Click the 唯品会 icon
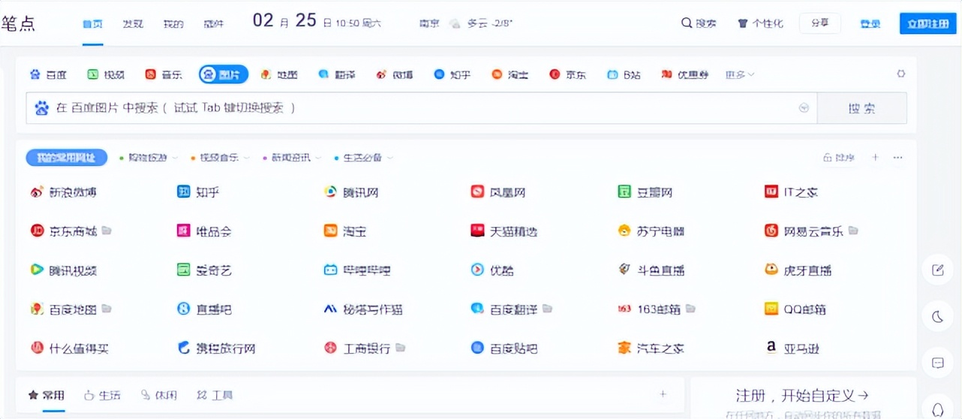The image size is (962, 419). coord(184,231)
